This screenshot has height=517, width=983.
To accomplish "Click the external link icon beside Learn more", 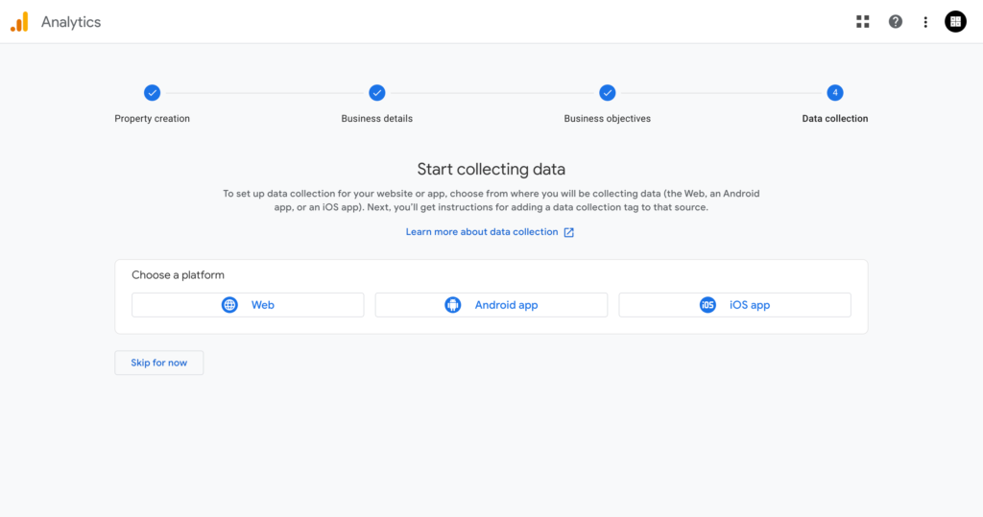I will (568, 232).
